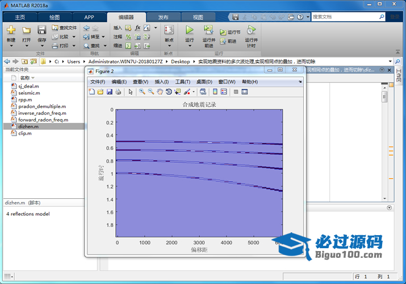Click the editor vertical scrollbar thumb
This screenshot has width=406, height=284.
click(x=384, y=97)
